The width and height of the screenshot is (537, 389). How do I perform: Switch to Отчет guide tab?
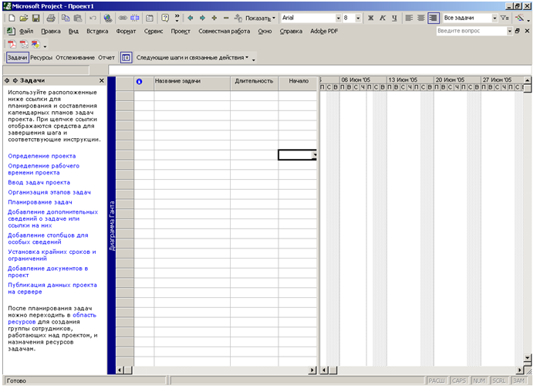pyautogui.click(x=106, y=58)
